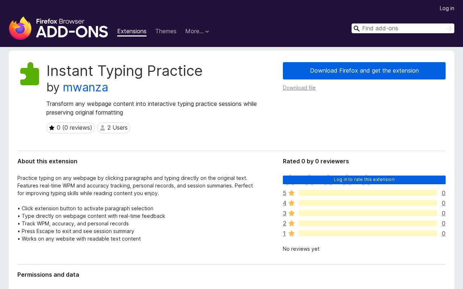Click Log in to rate this extension
This screenshot has height=289, width=463.
[364, 180]
